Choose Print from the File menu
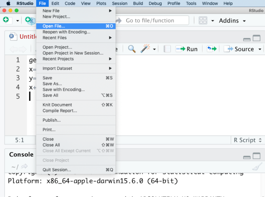 pyautogui.click(x=76, y=130)
